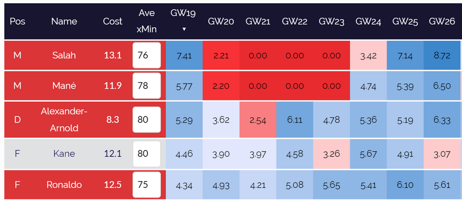462x200 pixels.
Task: Click Salah's GW26 cell showing 8.72
Action: (442, 55)
